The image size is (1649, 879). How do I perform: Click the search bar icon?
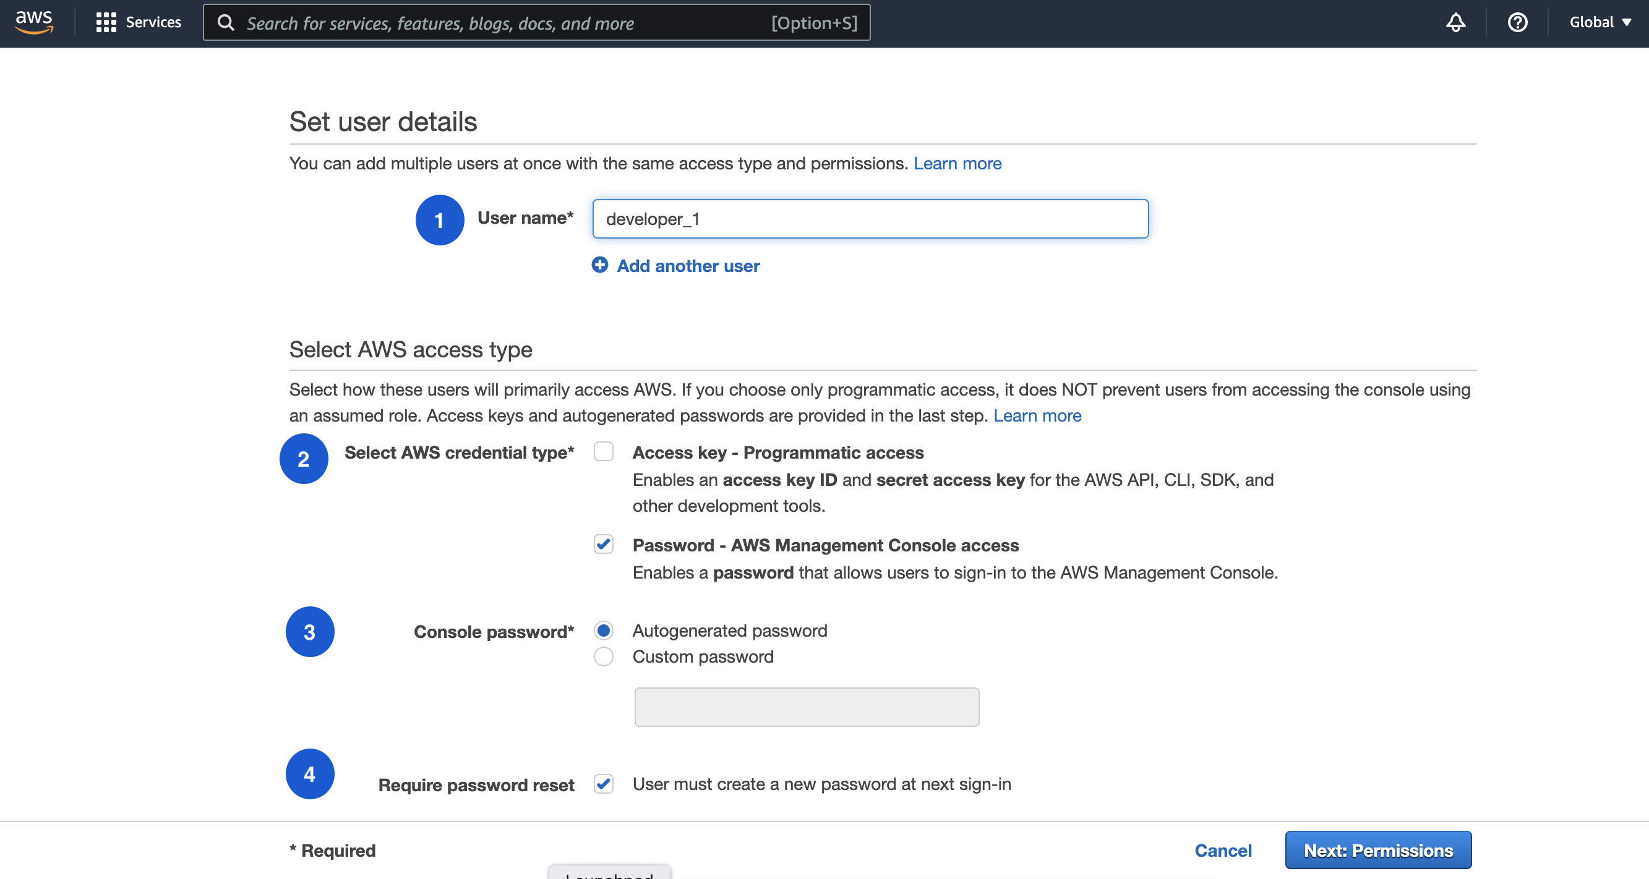pyautogui.click(x=226, y=22)
